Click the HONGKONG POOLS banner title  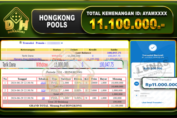coord(57,21)
